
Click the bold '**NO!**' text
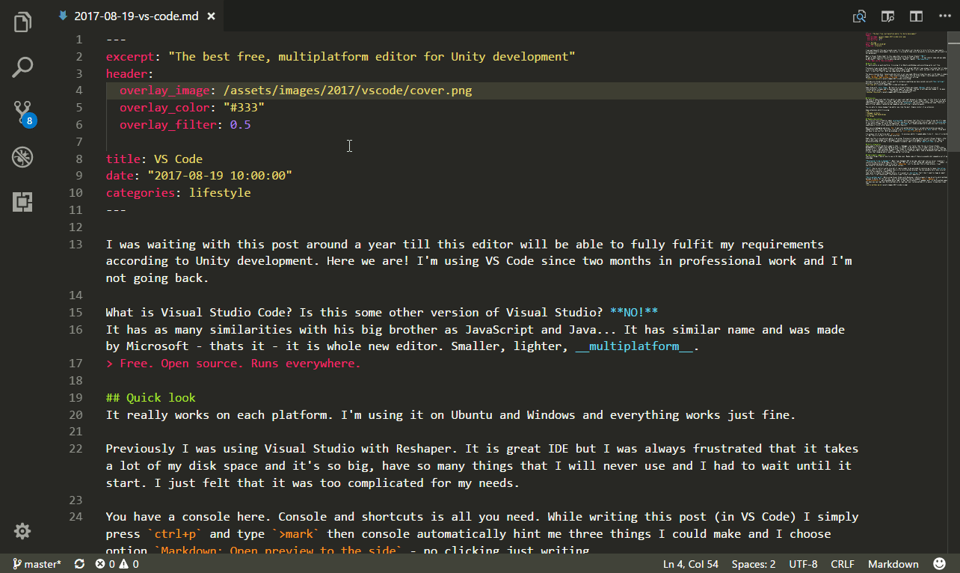(x=634, y=312)
